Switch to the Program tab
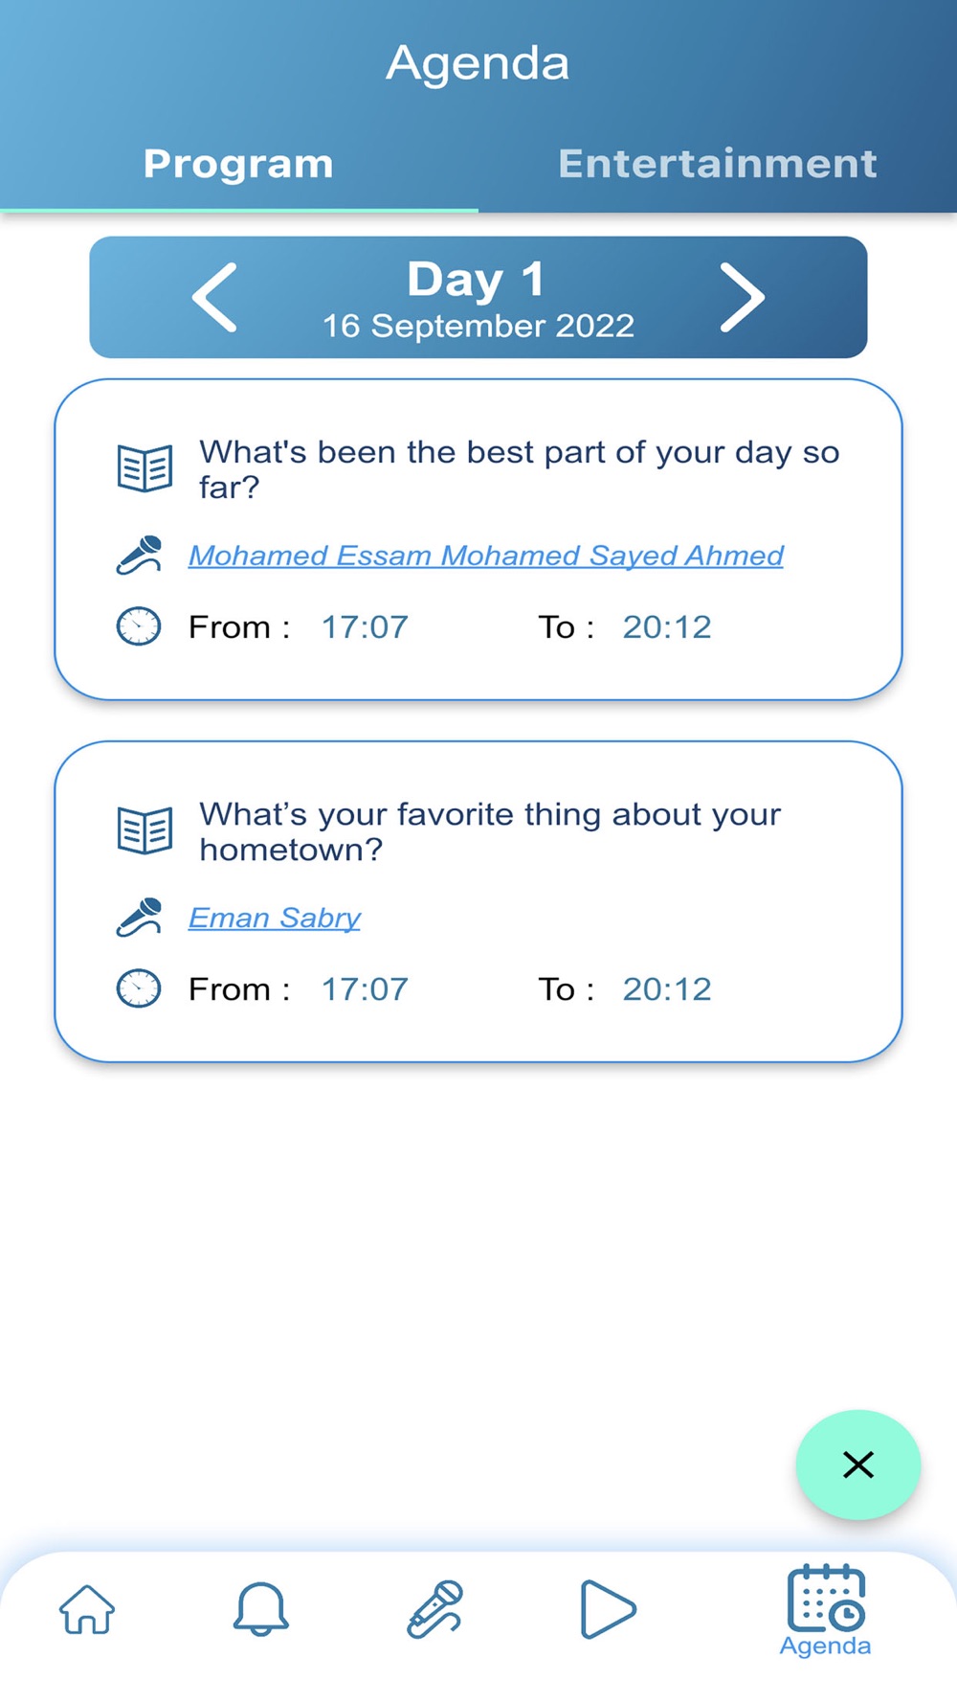Viewport: 957px width, 1703px height. [x=238, y=164]
